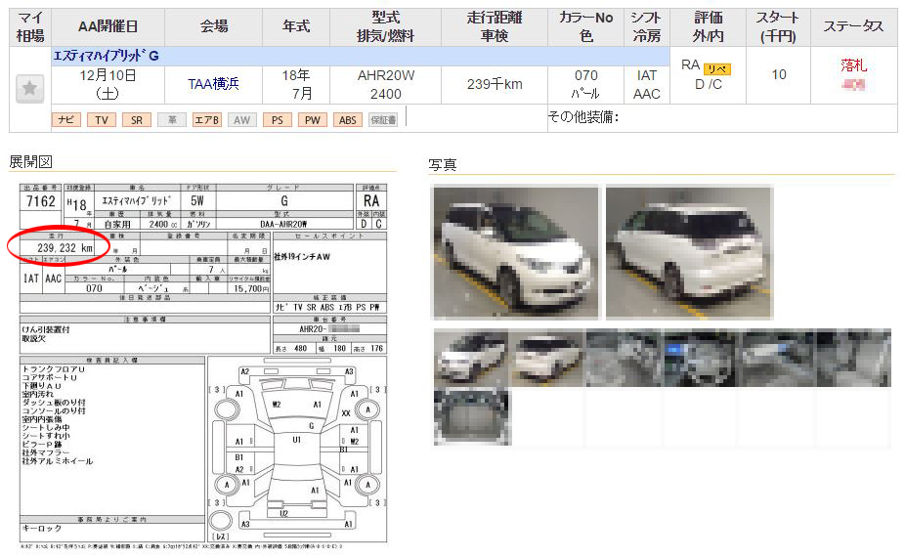905x558 pixels.
Task: Select the third small thumbnail in the strip
Action: (x=624, y=358)
